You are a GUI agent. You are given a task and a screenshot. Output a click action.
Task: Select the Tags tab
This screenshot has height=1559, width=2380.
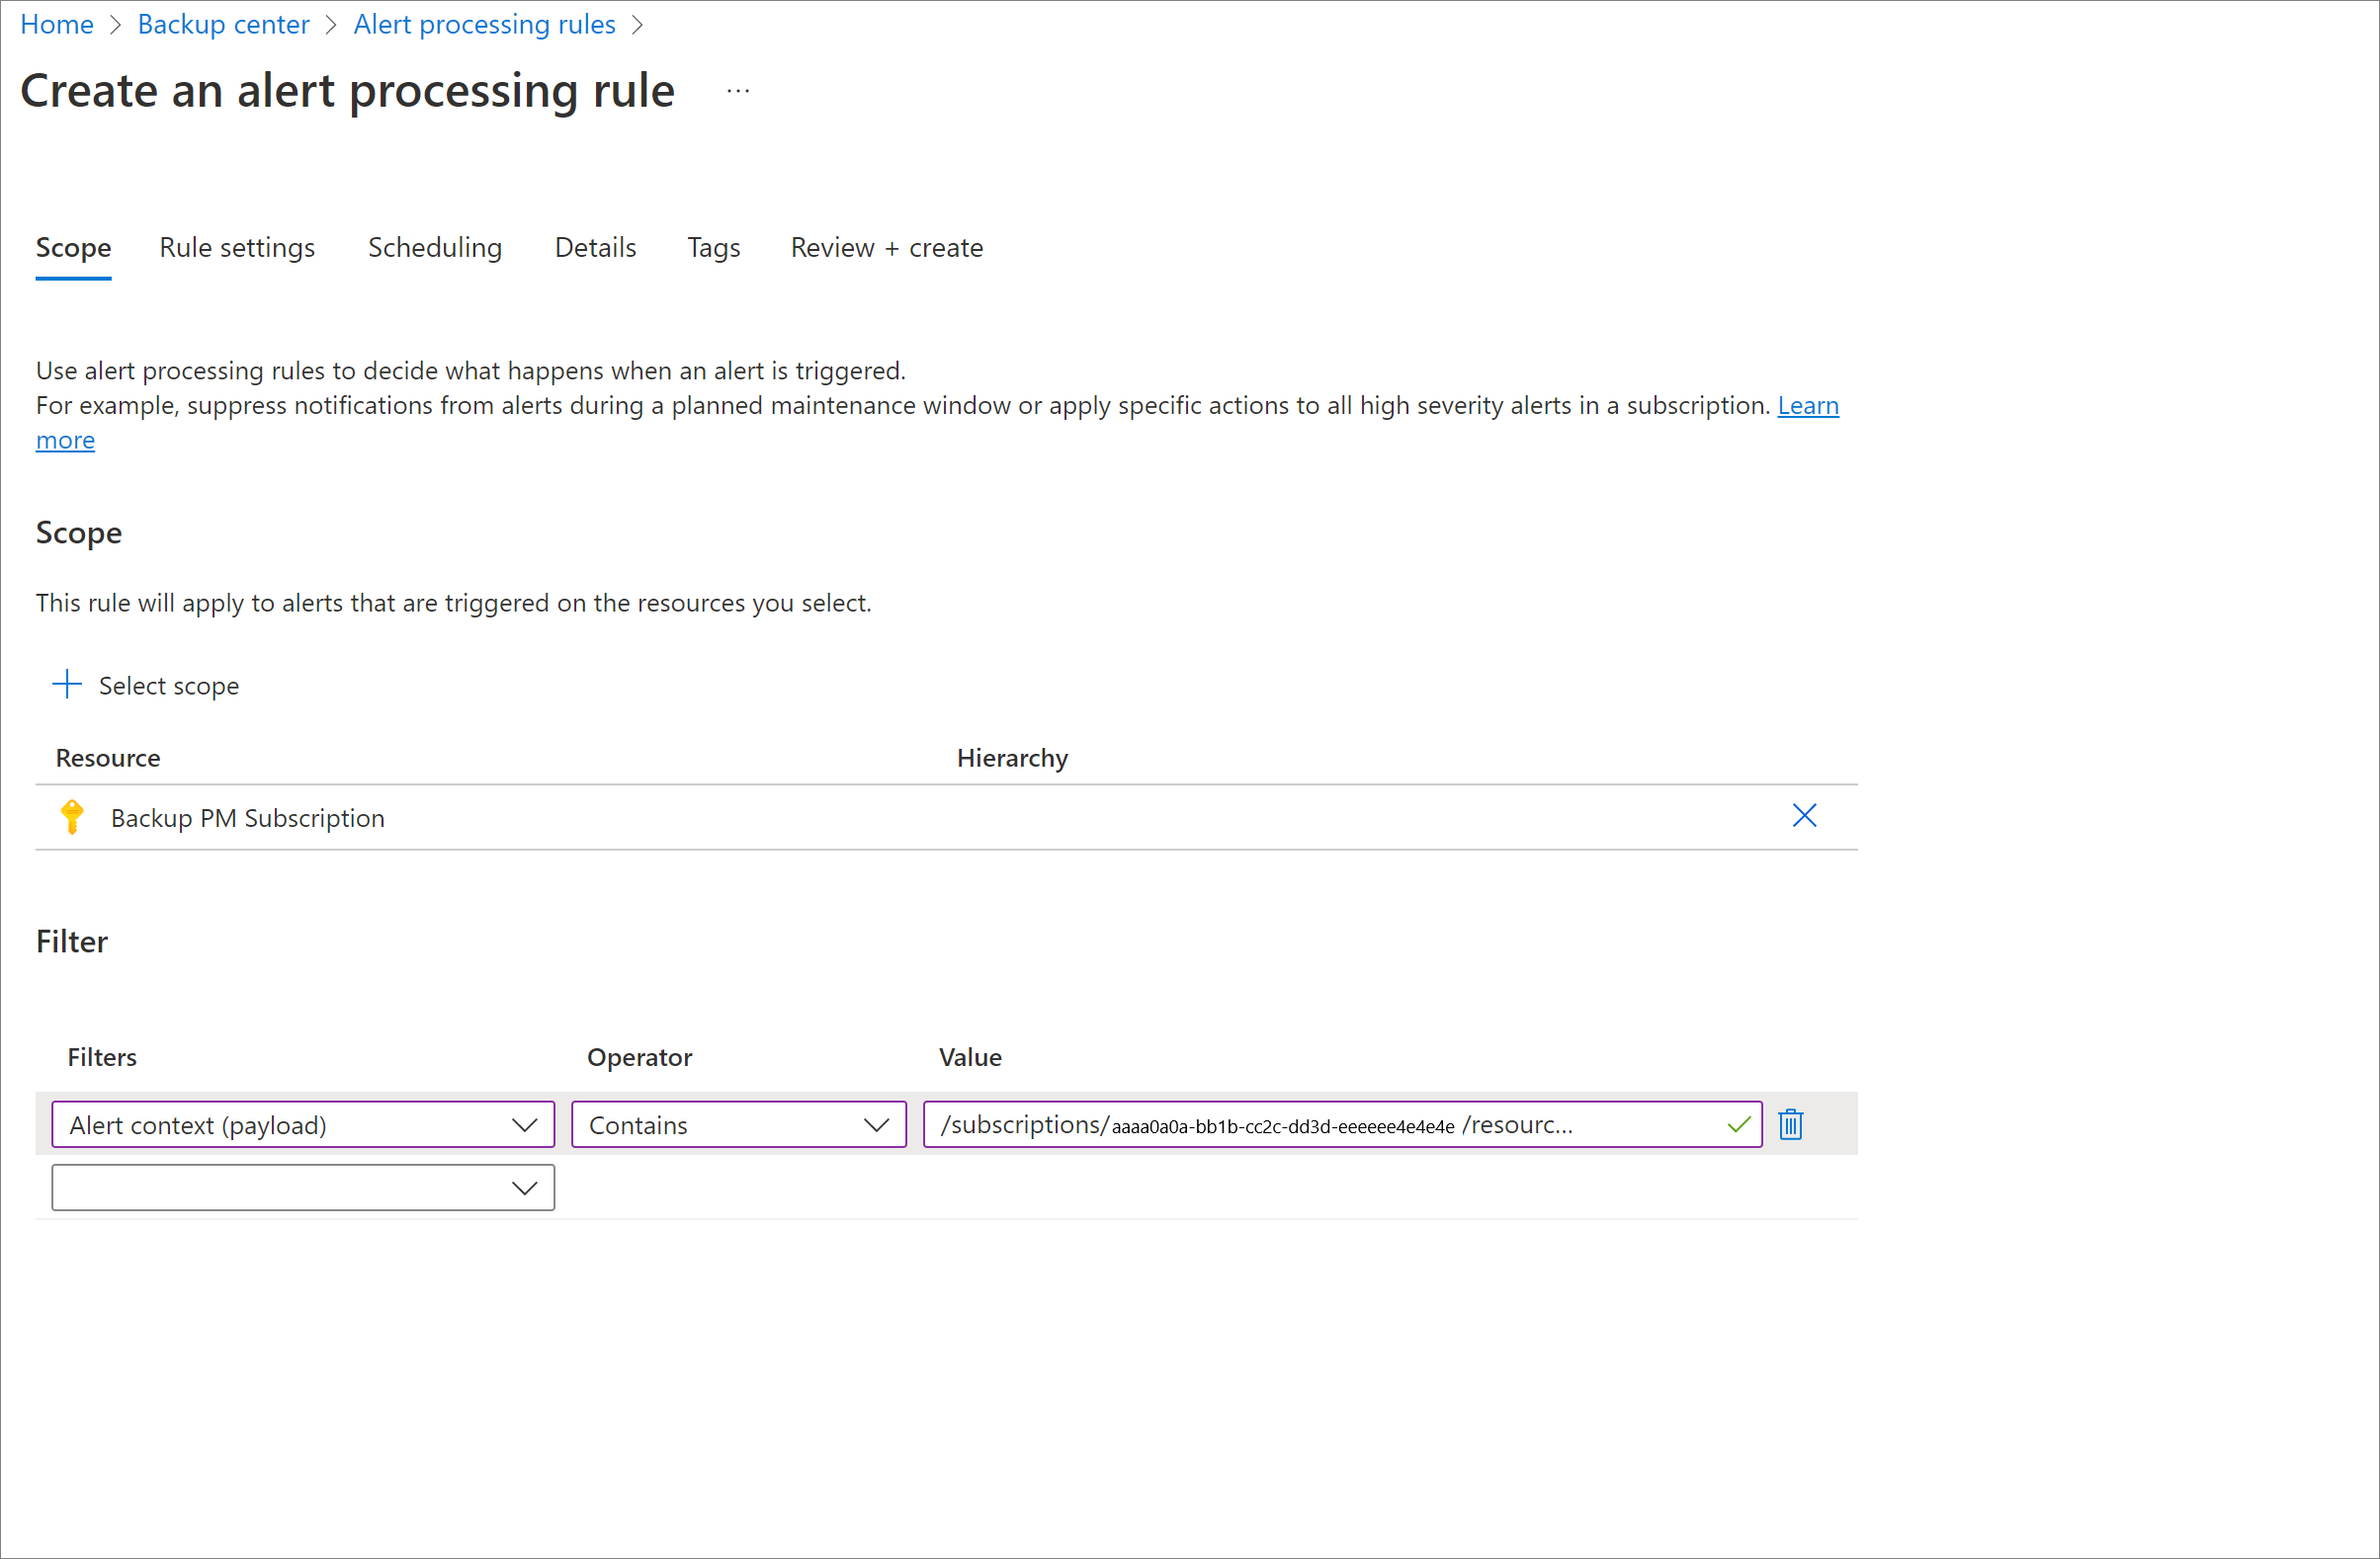coord(712,247)
